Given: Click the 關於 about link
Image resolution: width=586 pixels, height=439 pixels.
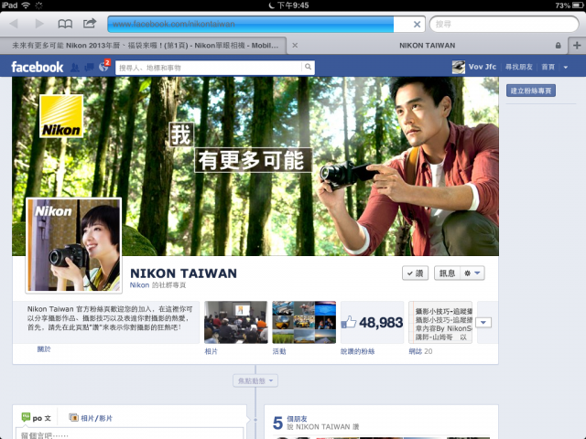Looking at the screenshot, I should pos(44,349).
